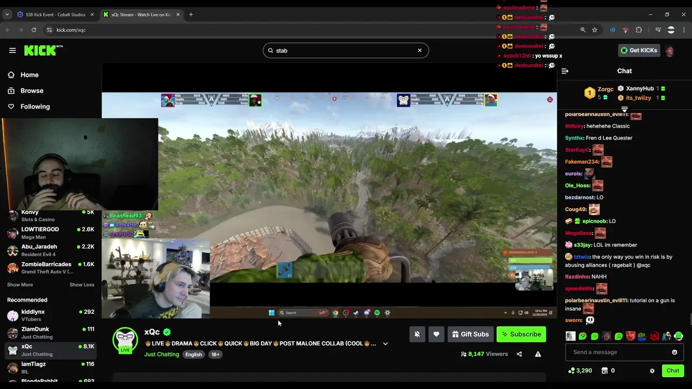692x389 pixels.
Task: Open the user profile avatar menu
Action: point(670,51)
